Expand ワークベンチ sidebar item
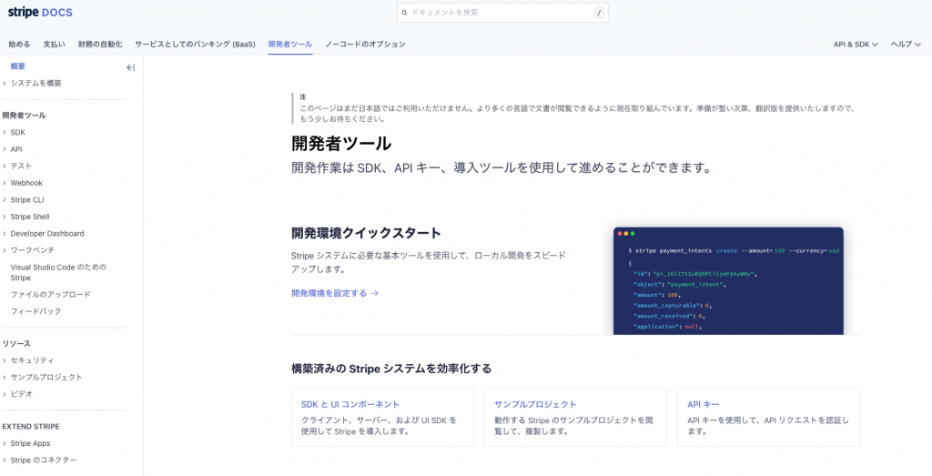The height and width of the screenshot is (476, 932). (28, 250)
